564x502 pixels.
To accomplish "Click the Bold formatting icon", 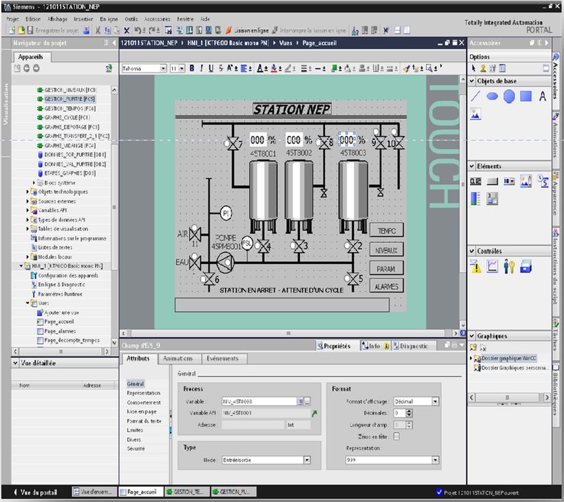I will 192,68.
